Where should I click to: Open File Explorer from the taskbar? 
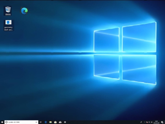coord(51,122)
